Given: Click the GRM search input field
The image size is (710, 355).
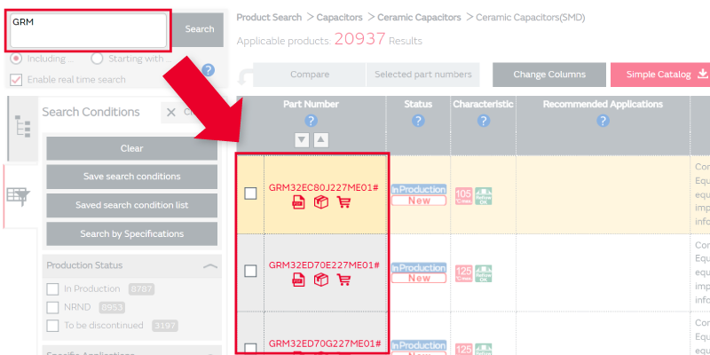Looking at the screenshot, I should click(x=87, y=29).
